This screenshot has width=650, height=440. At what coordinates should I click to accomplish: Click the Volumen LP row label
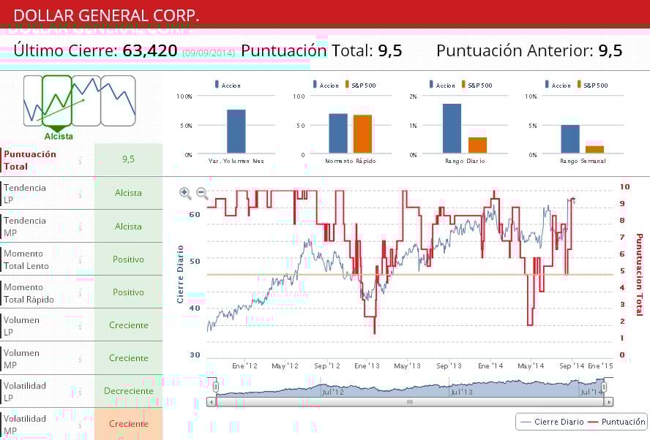[x=21, y=326]
